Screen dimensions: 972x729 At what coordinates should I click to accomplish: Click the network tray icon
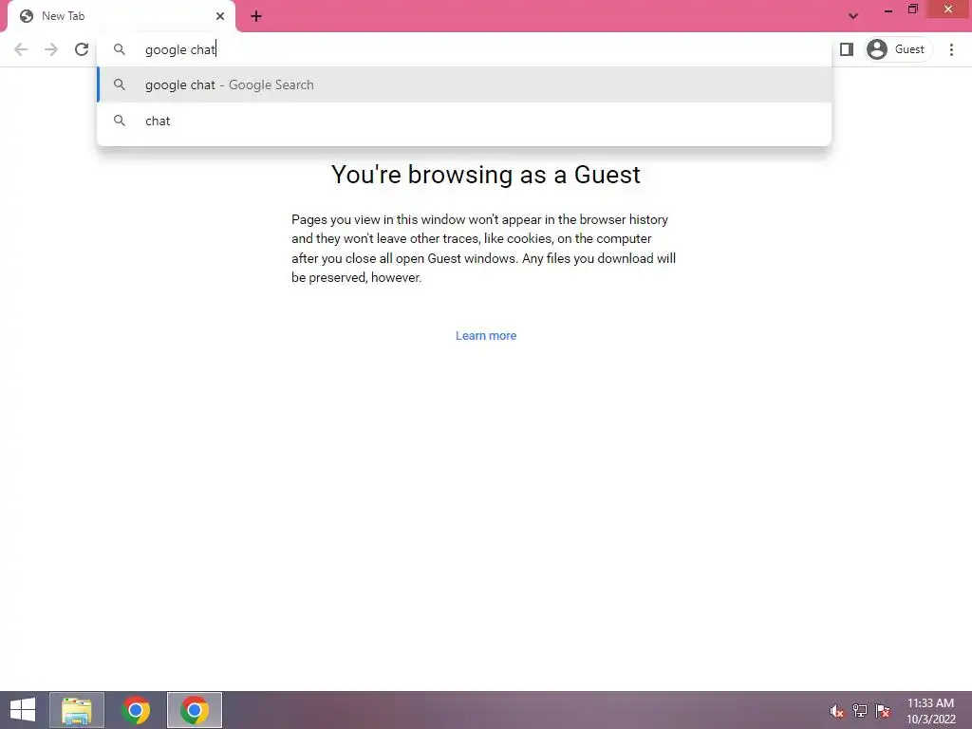click(860, 711)
